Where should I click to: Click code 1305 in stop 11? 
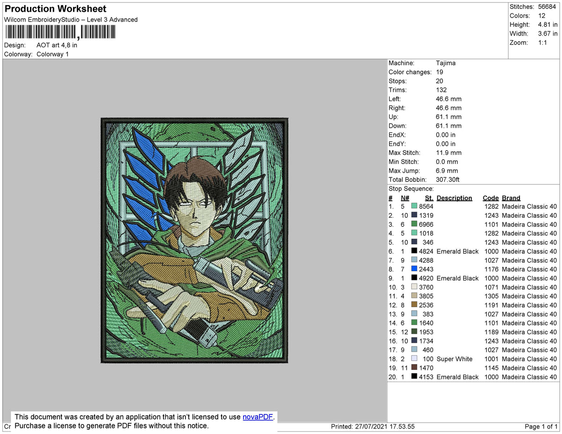click(x=491, y=296)
